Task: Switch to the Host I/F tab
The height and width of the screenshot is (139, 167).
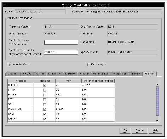Action: coord(84,74)
